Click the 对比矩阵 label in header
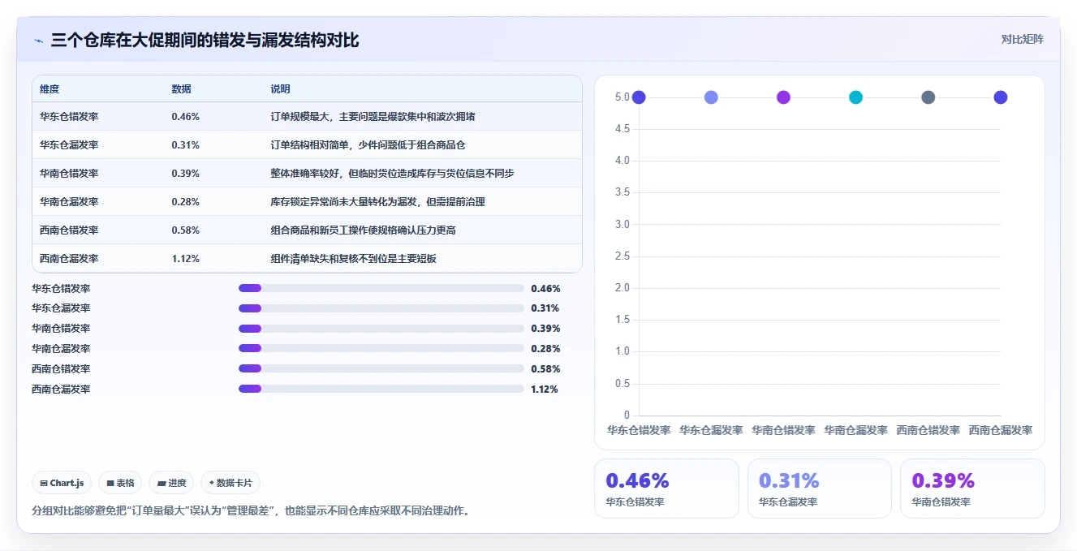The image size is (1077, 551). click(x=1022, y=39)
